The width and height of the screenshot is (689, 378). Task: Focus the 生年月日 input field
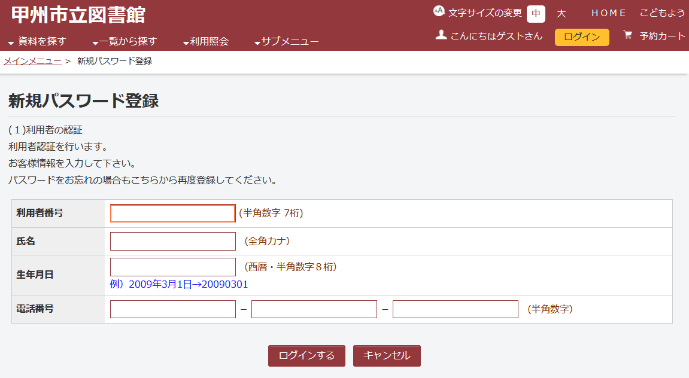point(172,267)
